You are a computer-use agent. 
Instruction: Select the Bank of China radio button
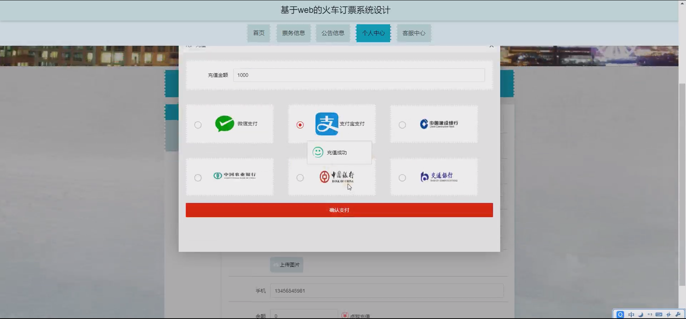point(300,178)
